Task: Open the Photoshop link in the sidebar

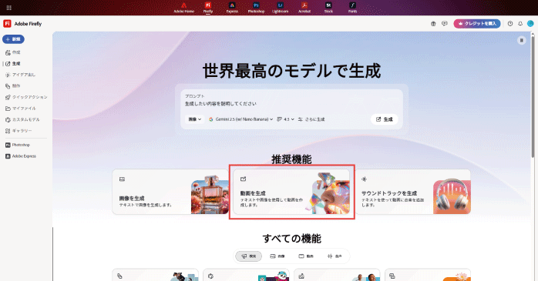Action: pos(18,145)
